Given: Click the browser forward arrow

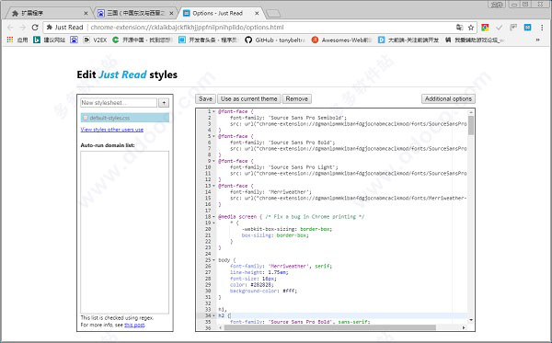Looking at the screenshot, I should coord(22,28).
